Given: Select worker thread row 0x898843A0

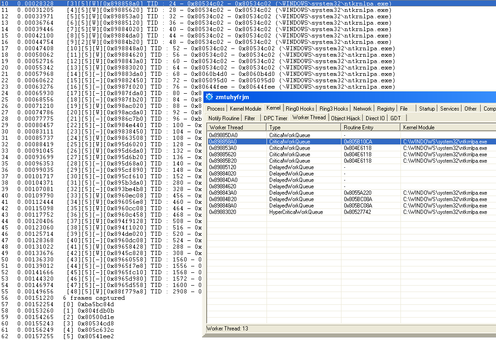Looking at the screenshot, I should pos(236,193).
